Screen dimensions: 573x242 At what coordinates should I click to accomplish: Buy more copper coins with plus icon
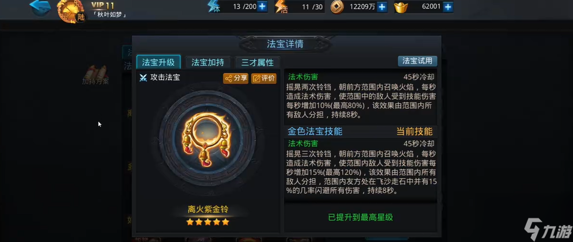tap(382, 7)
